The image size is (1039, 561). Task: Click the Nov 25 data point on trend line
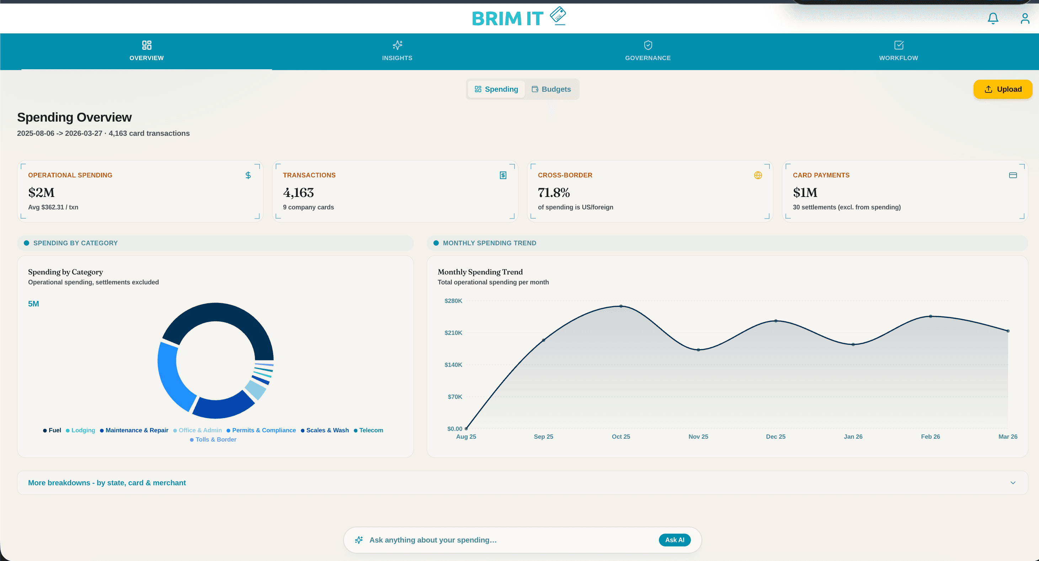coord(698,350)
